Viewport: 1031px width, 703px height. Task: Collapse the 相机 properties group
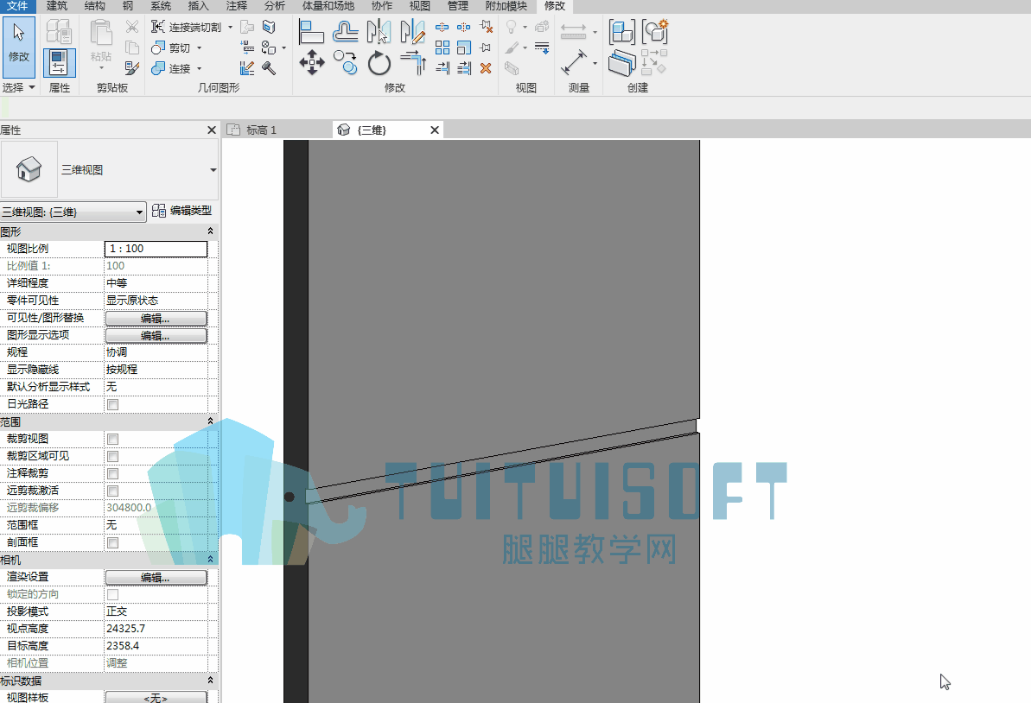tap(210, 559)
